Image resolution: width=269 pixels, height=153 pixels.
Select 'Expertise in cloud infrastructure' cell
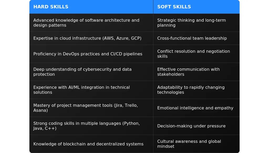(x=91, y=38)
